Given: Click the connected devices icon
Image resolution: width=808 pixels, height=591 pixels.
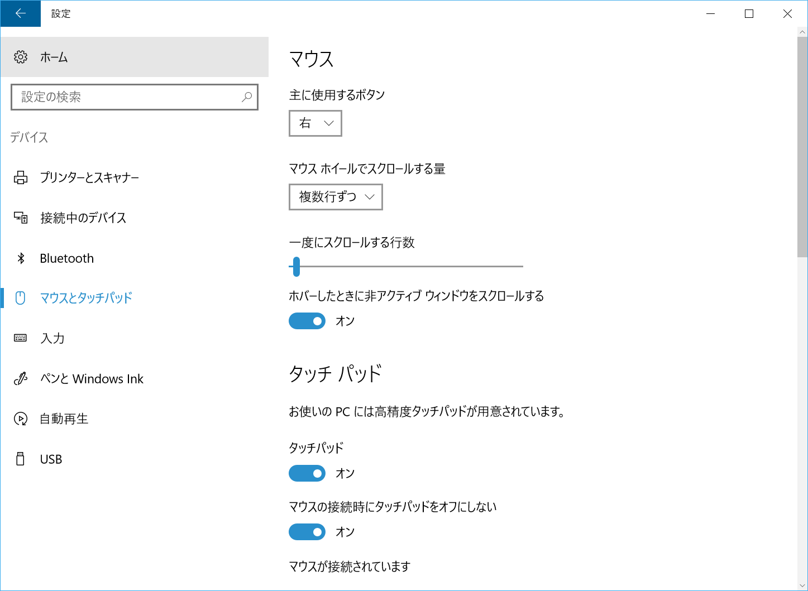Looking at the screenshot, I should [21, 218].
